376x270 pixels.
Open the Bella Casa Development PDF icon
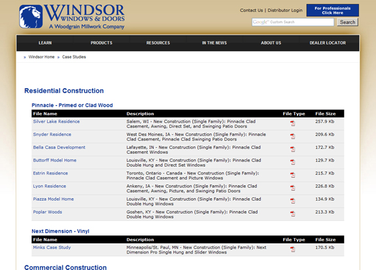(x=292, y=150)
